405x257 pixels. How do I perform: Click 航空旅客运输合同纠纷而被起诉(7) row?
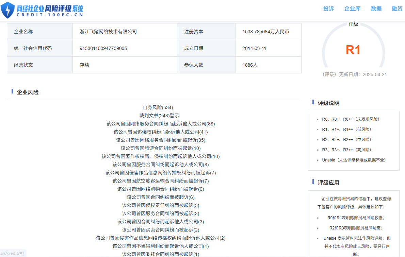click(x=161, y=181)
